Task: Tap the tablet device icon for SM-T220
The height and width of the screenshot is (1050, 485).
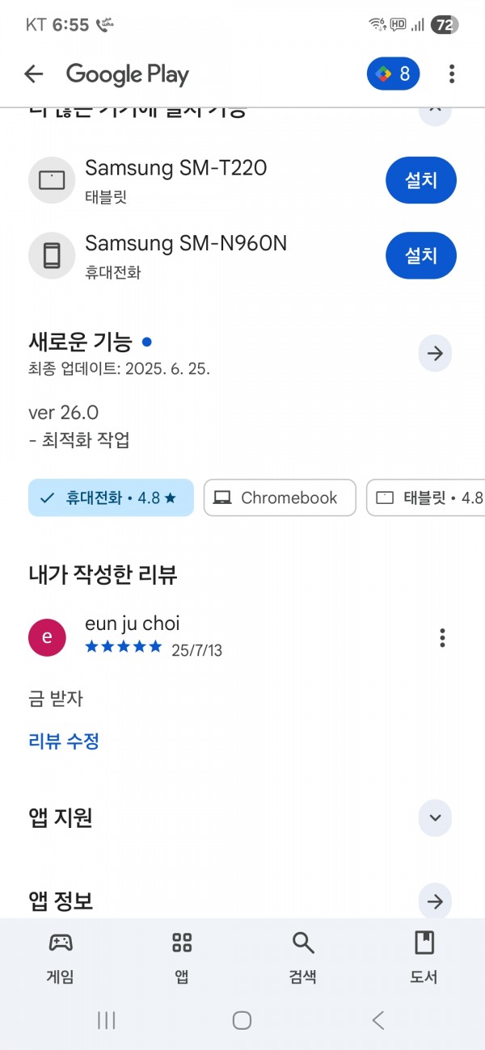Action: [x=52, y=180]
